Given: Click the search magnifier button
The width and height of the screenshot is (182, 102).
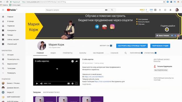Looking at the screenshot, I should [x=112, y=10].
